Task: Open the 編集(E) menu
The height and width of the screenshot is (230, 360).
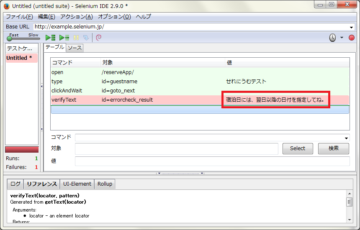Action: click(46, 17)
